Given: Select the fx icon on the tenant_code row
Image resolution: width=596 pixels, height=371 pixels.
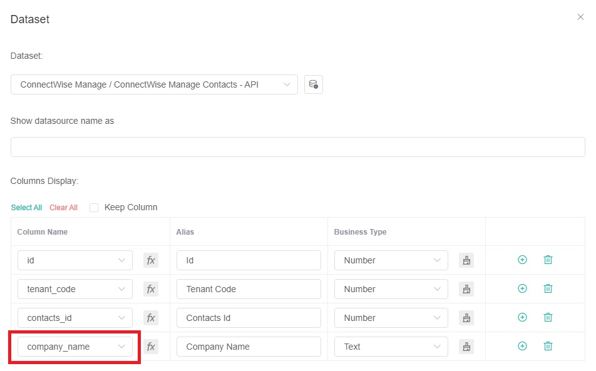Looking at the screenshot, I should click(x=150, y=288).
